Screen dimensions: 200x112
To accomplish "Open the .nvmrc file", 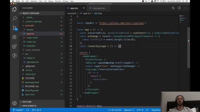I will 42,70.
